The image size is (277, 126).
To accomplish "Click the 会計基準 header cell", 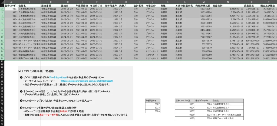I will point(139,5).
